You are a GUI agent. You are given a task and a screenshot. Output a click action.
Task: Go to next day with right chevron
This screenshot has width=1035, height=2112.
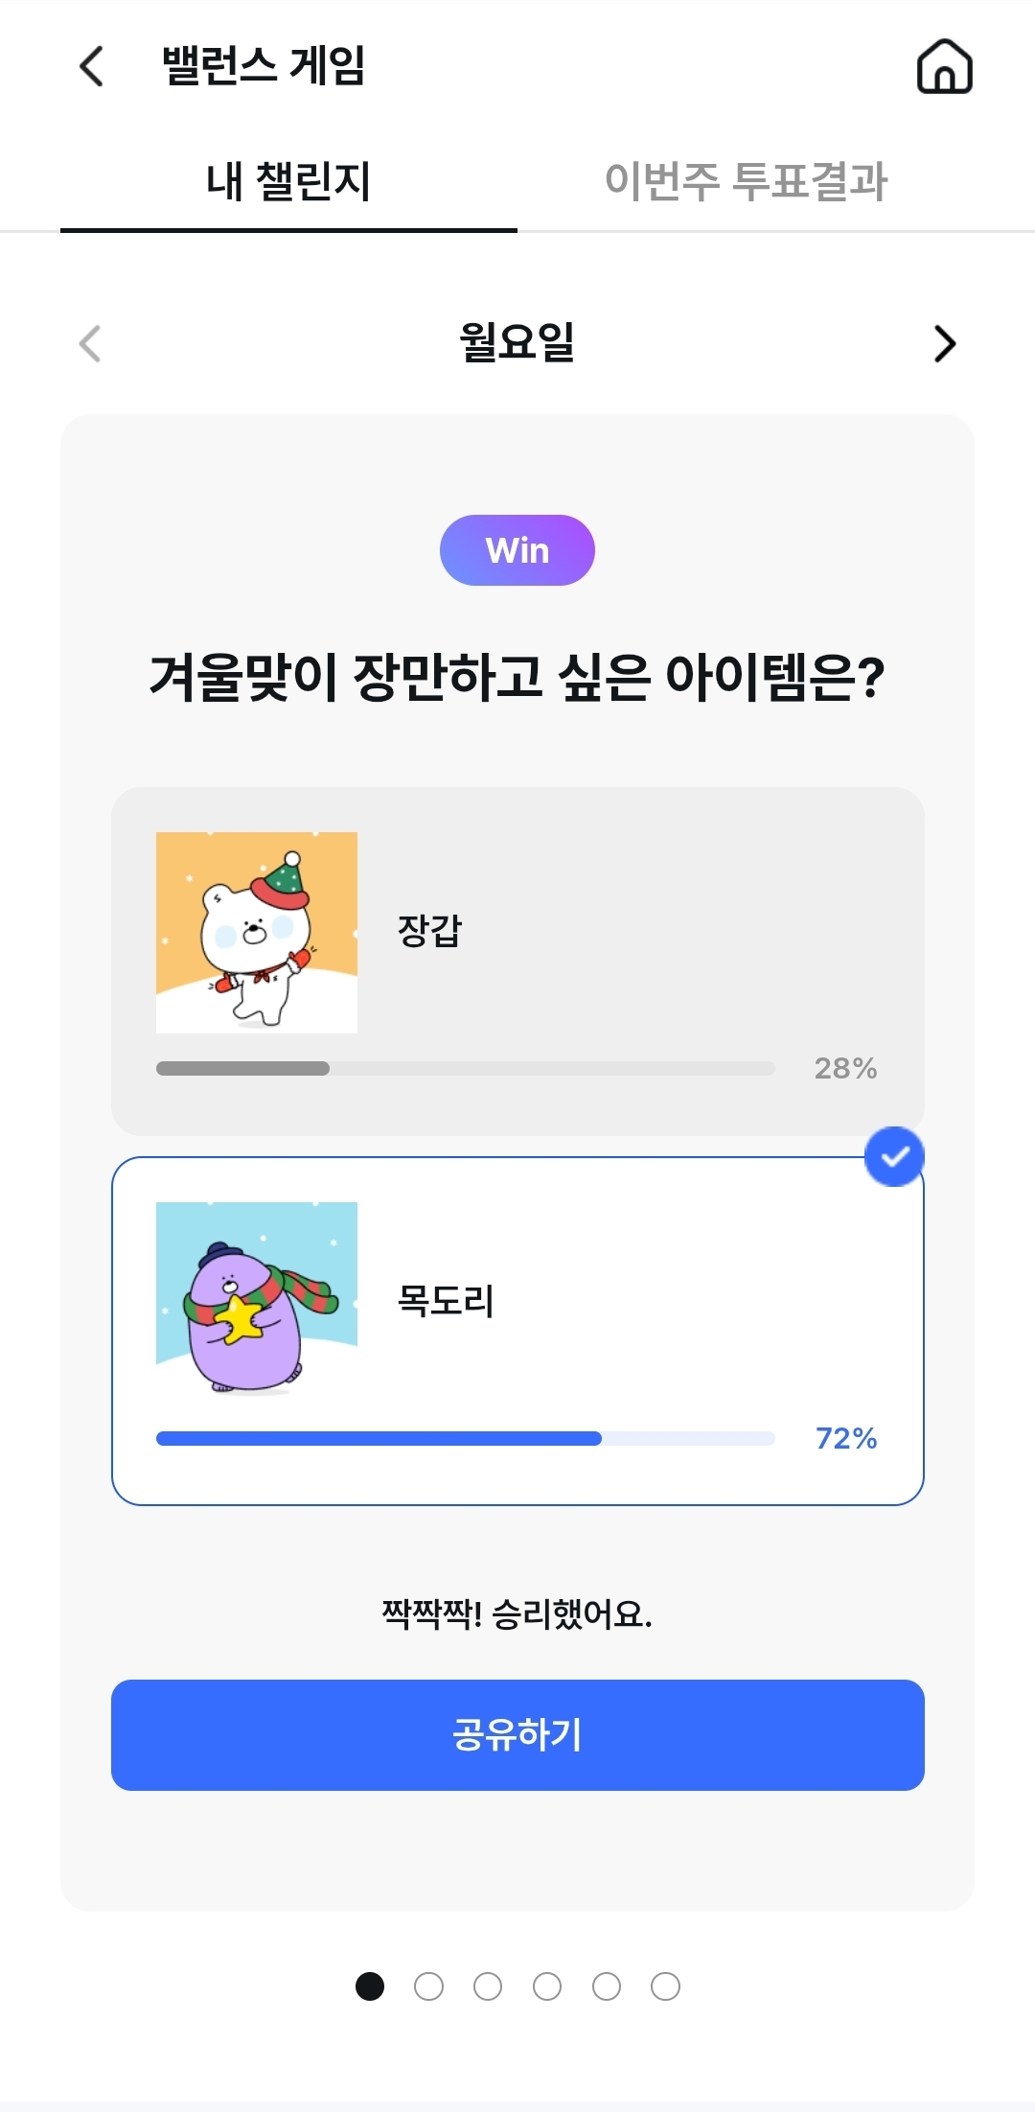944,344
